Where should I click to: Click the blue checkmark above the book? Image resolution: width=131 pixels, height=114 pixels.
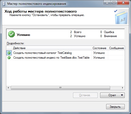(116, 11)
